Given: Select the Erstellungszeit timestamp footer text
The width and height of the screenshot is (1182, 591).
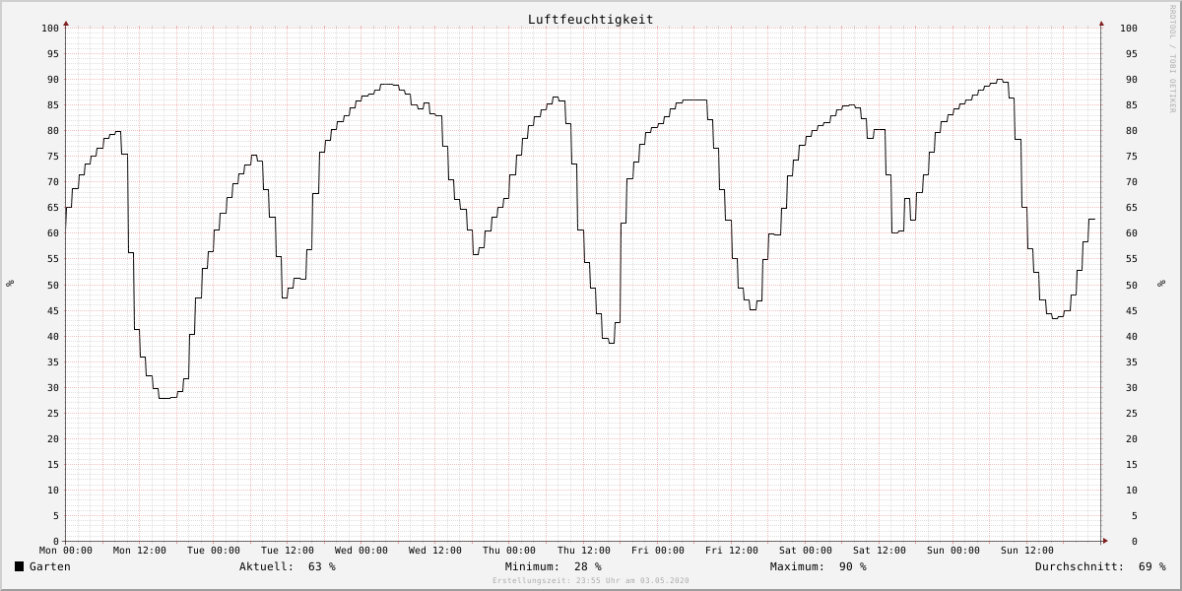Looking at the screenshot, I should pos(591,581).
